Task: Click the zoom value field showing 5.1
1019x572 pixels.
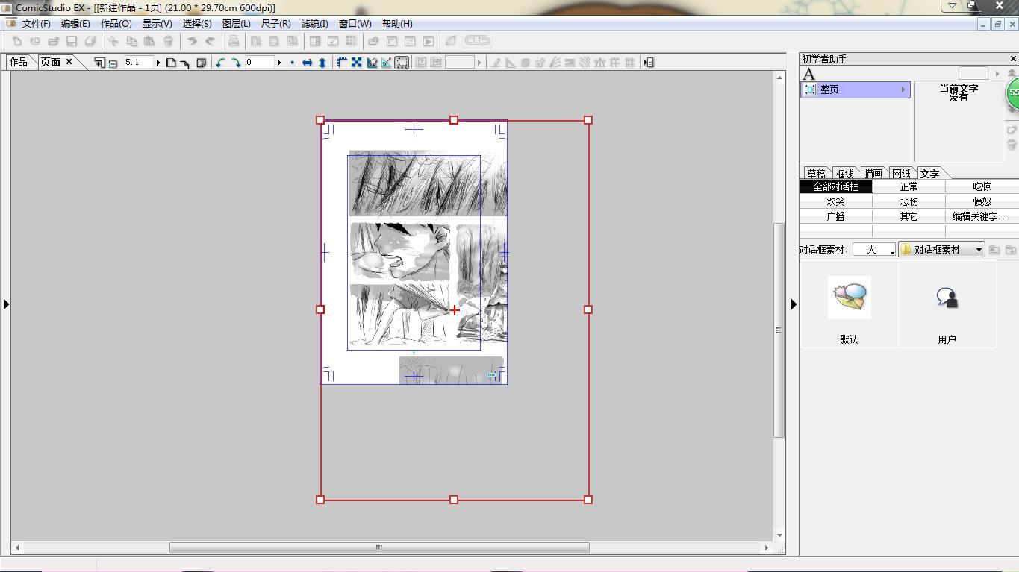Action: (138, 63)
